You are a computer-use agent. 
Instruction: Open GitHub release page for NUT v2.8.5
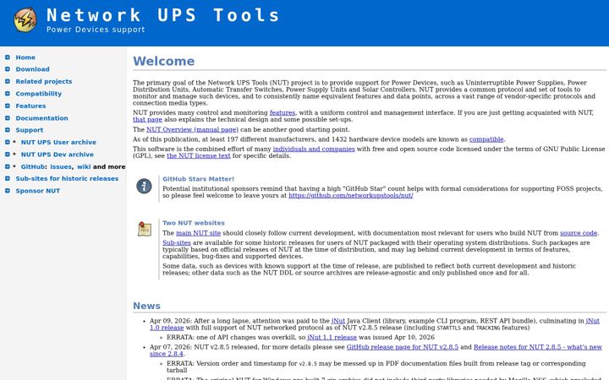pyautogui.click(x=403, y=347)
